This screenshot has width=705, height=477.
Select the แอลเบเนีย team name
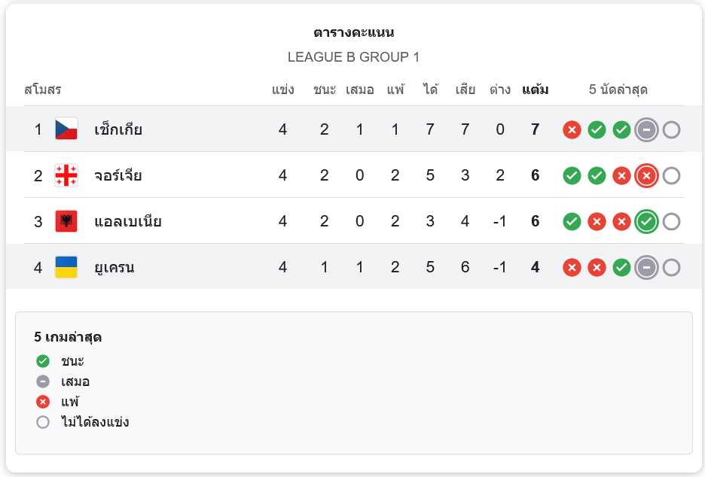coord(128,221)
